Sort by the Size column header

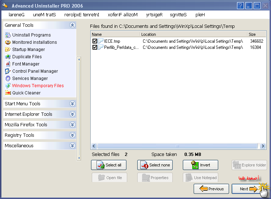[x=257, y=34]
